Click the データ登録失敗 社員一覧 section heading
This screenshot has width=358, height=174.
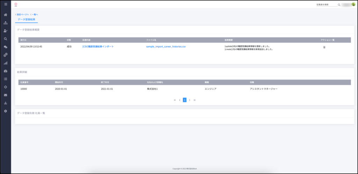coord(31,113)
